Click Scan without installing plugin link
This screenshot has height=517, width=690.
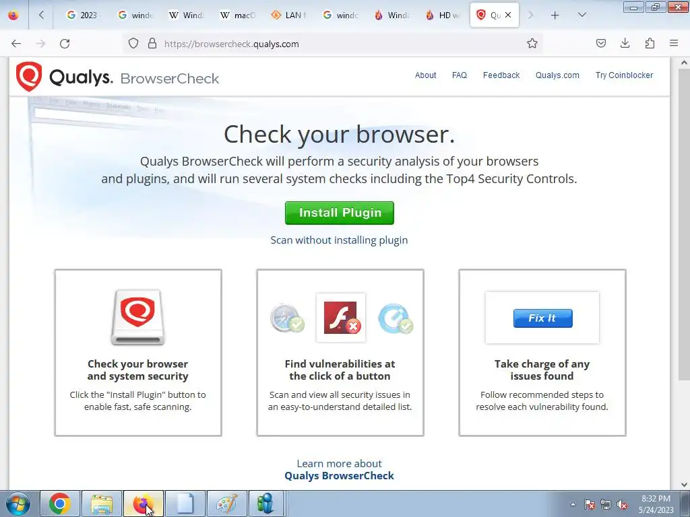click(339, 240)
